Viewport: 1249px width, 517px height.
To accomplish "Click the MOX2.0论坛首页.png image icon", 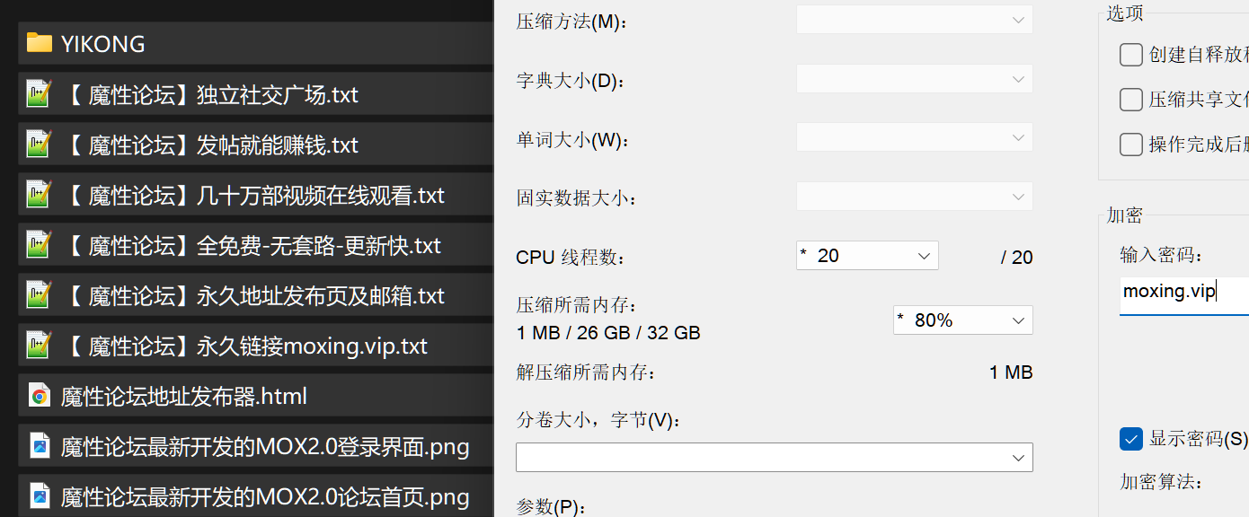I will click(x=39, y=495).
